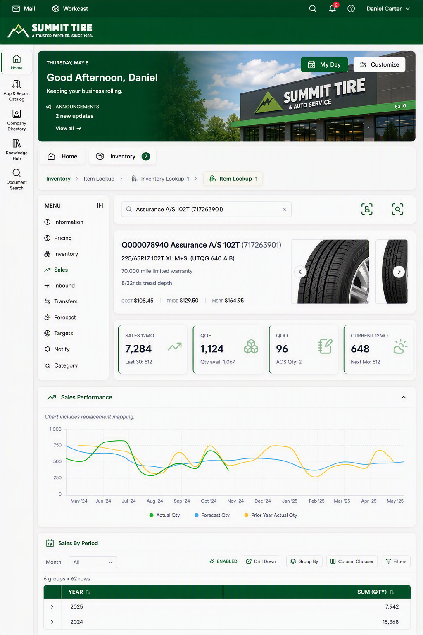Open the Knowledge Hub
The height and width of the screenshot is (635, 423).
coord(17,150)
